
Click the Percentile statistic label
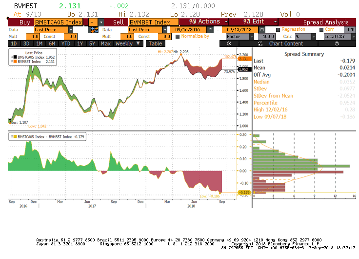pyautogui.click(x=265, y=103)
